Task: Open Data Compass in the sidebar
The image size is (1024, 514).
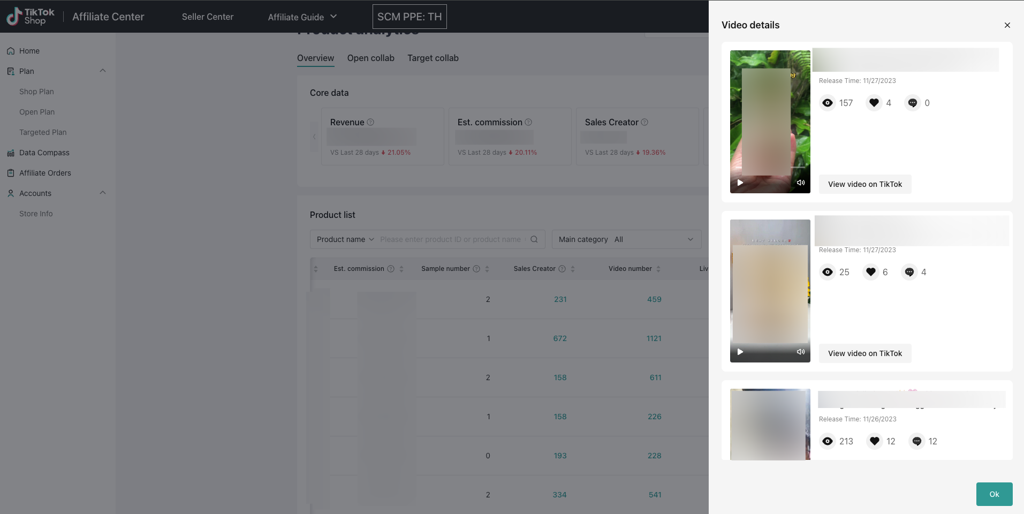Action: [44, 153]
